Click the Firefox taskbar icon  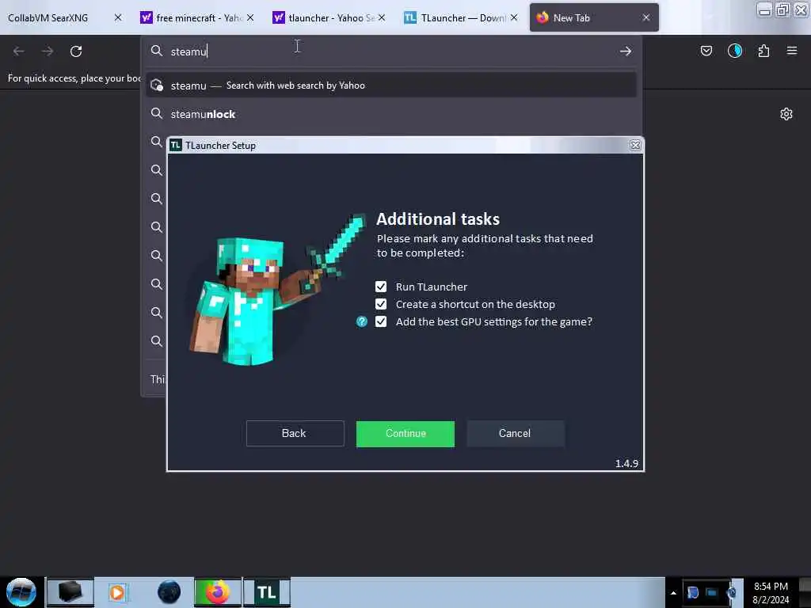coord(218,592)
